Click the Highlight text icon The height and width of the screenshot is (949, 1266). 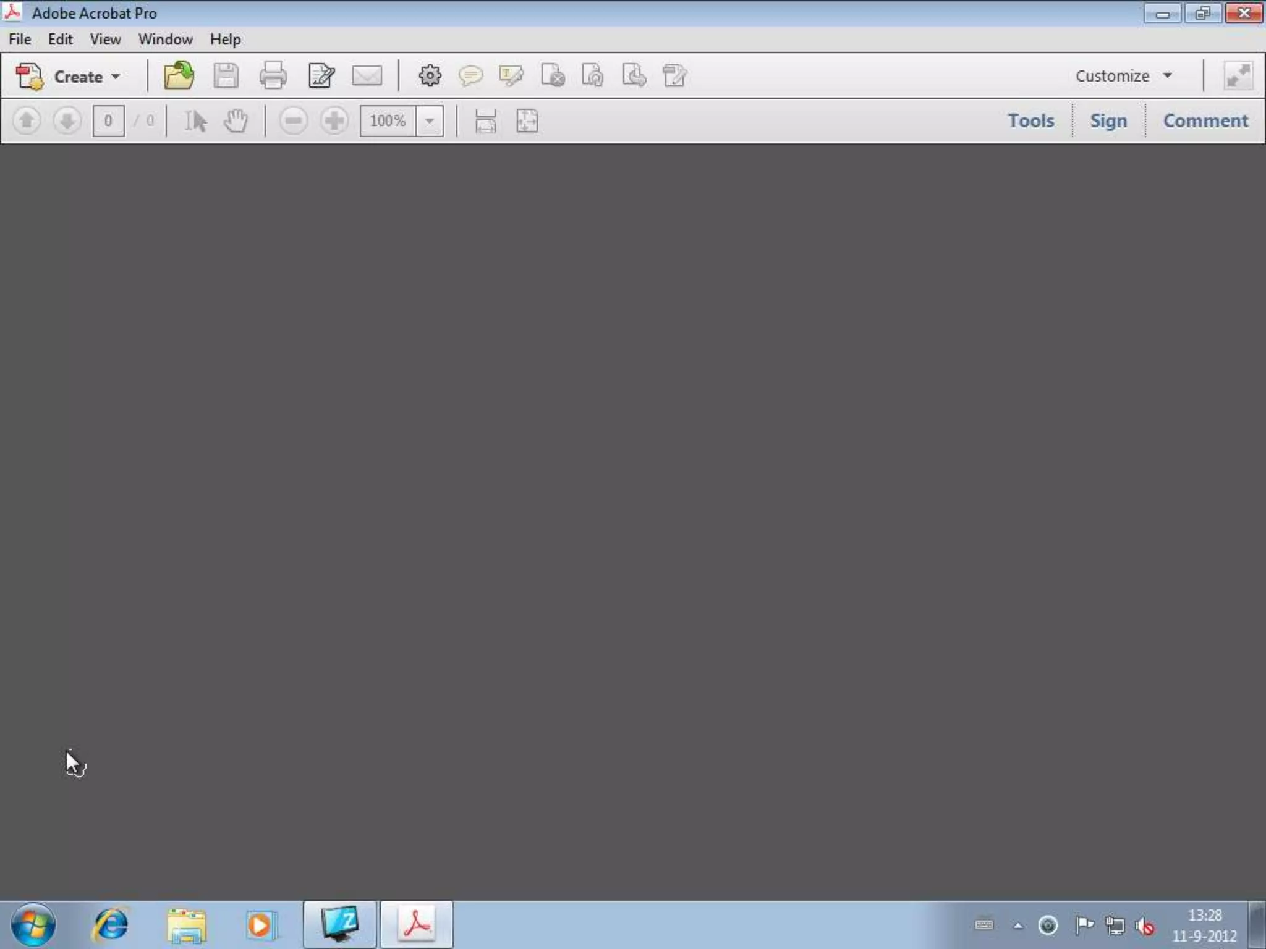click(x=511, y=76)
